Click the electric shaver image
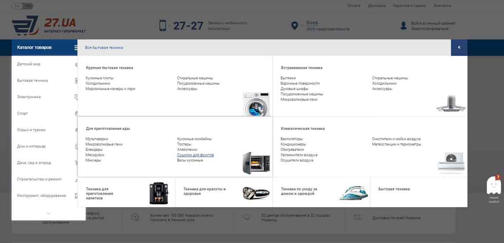Image resolution: width=504 pixels, height=243 pixels. (256, 193)
